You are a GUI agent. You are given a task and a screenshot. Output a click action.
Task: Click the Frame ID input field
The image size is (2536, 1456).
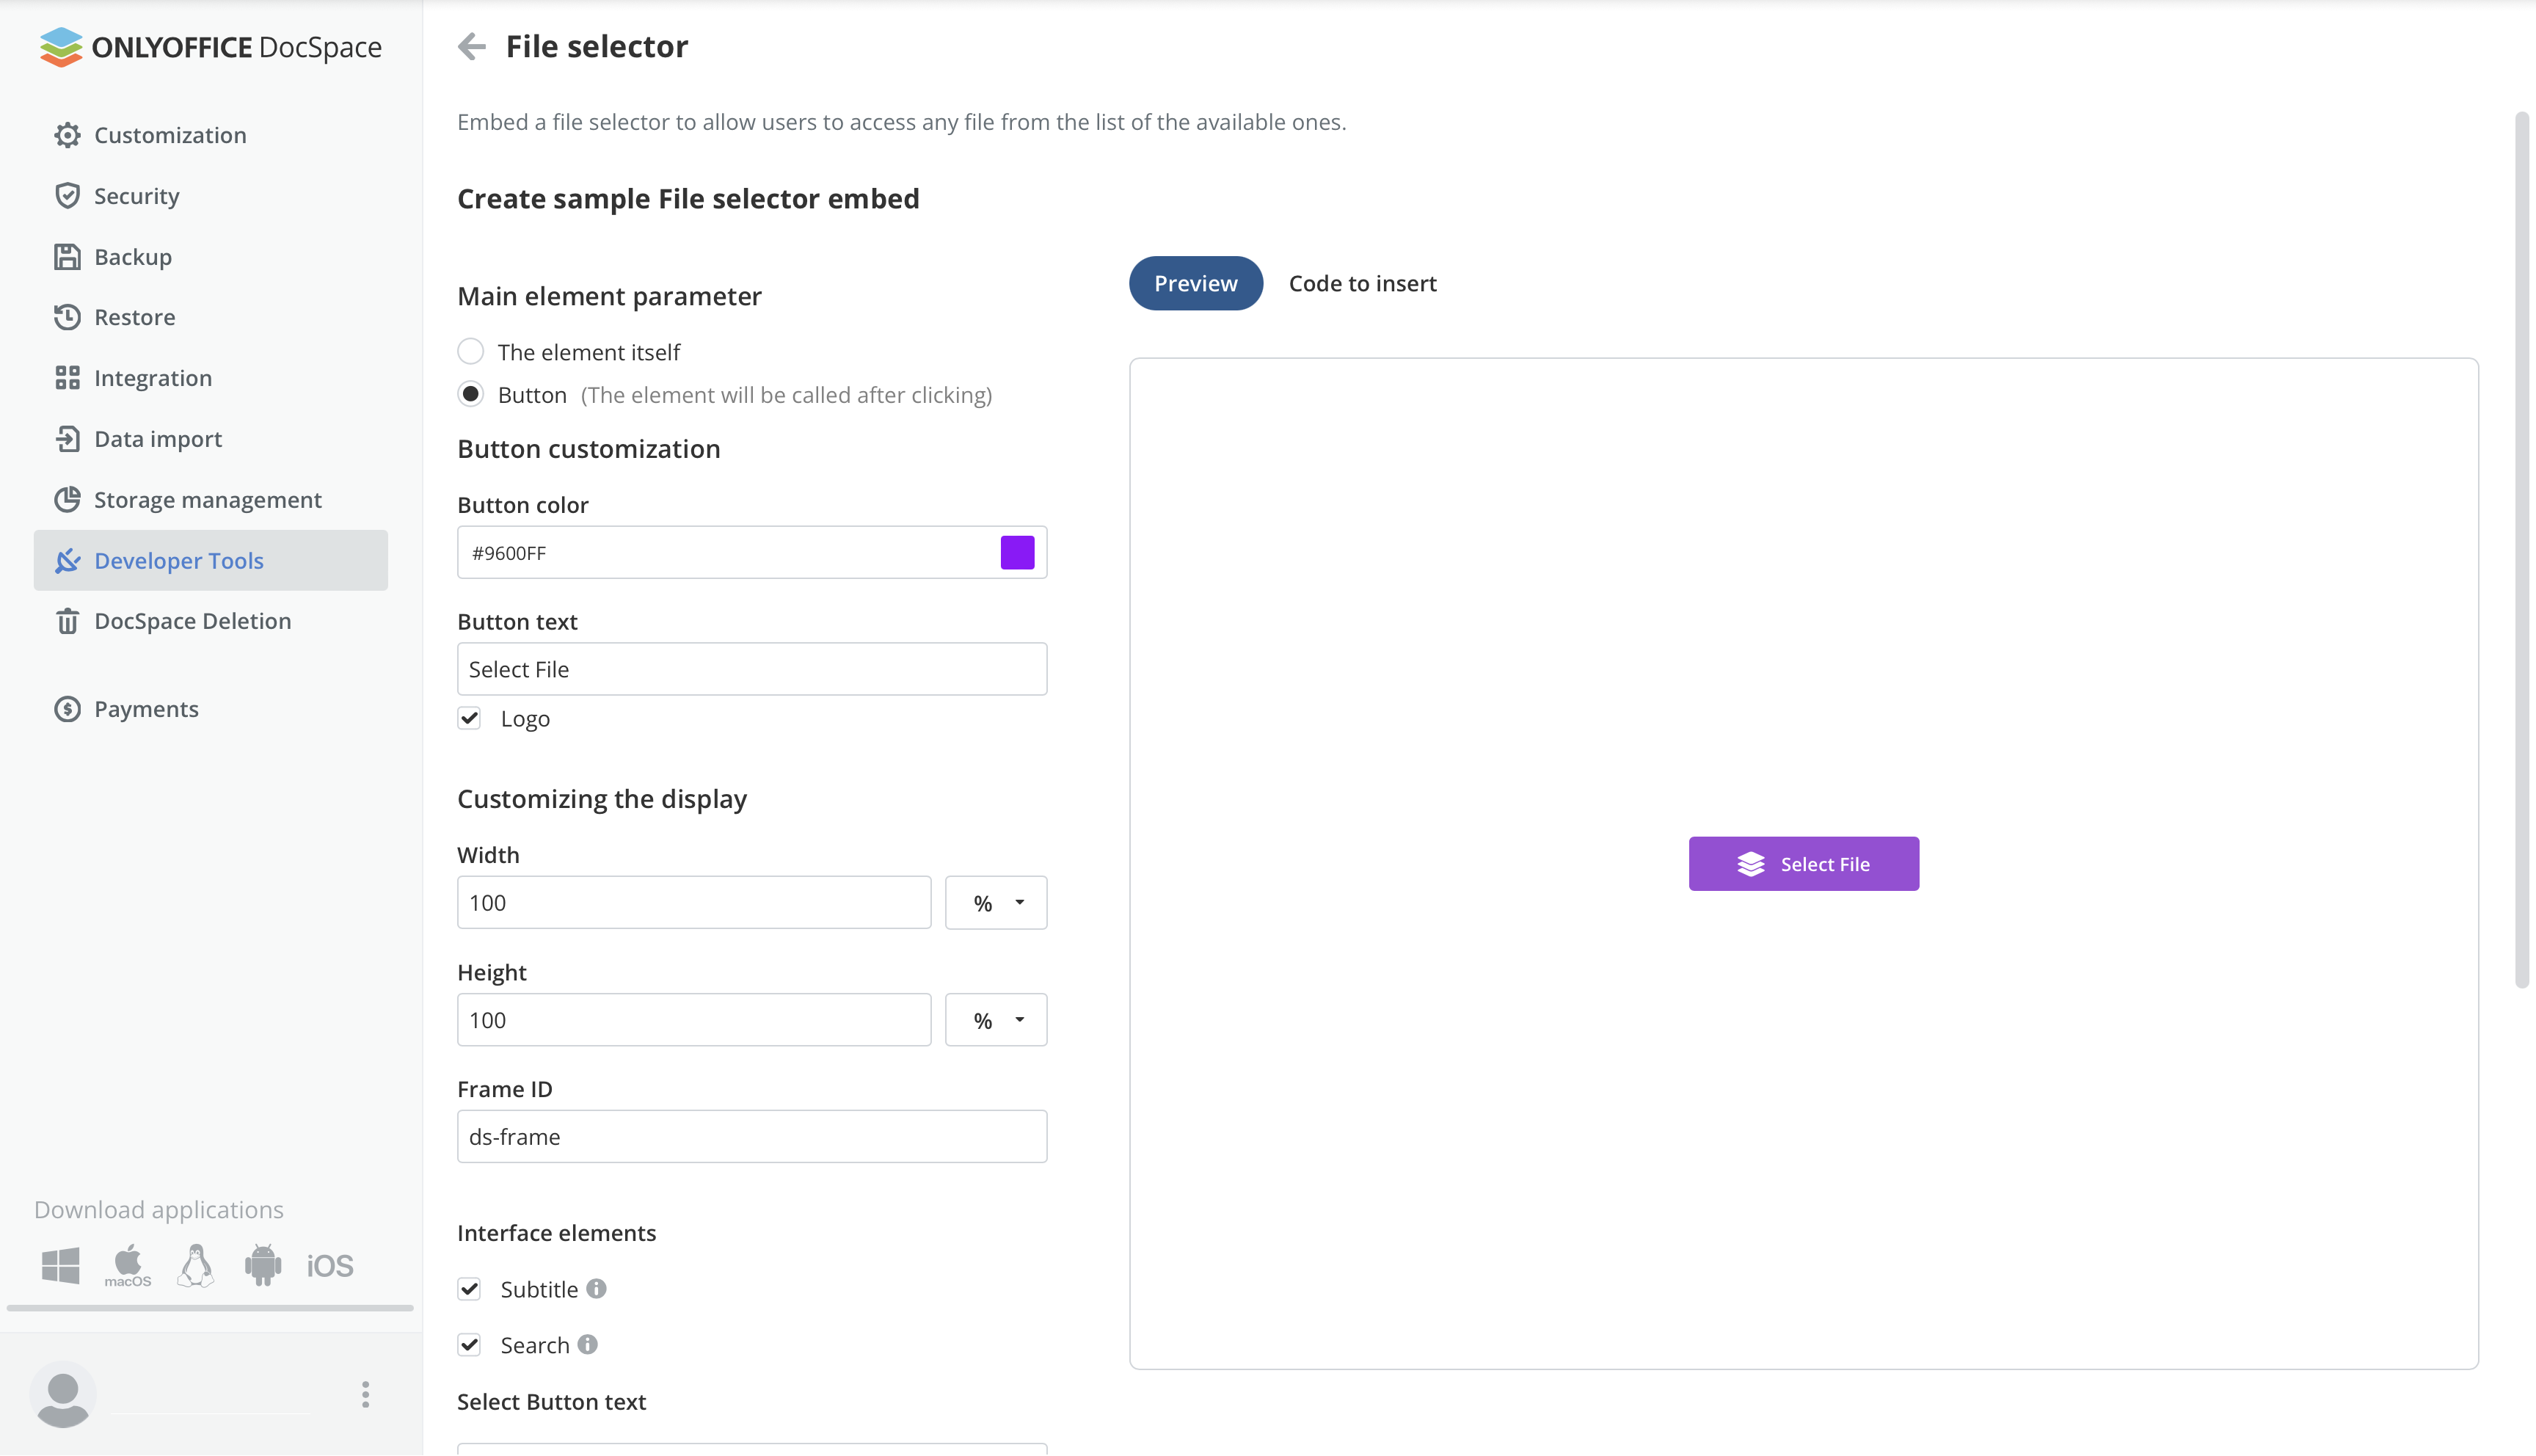click(751, 1137)
